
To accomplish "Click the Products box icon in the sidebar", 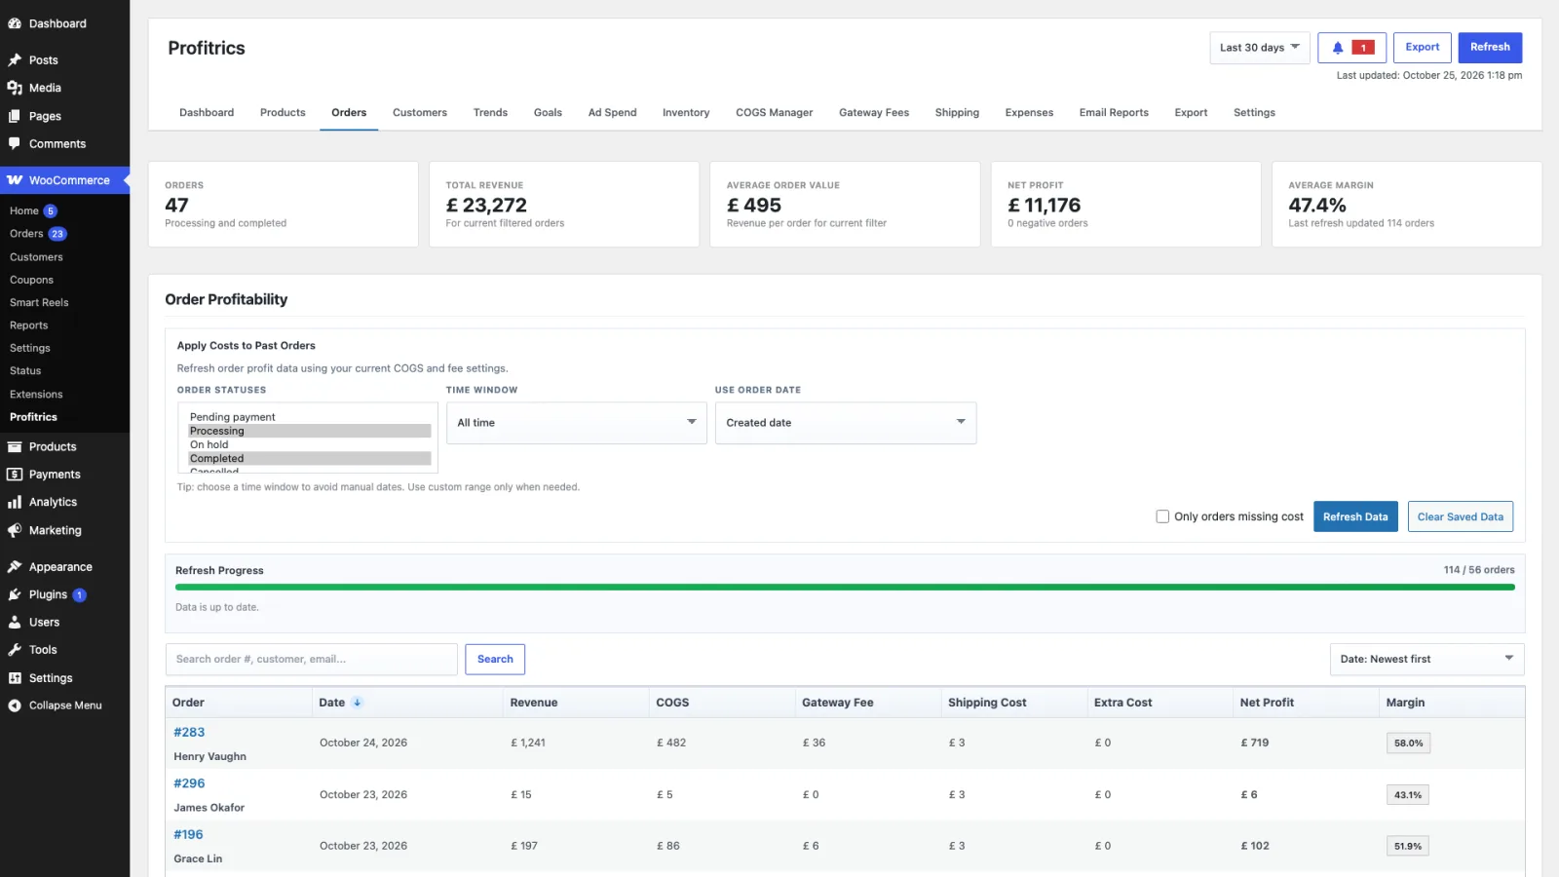I will click(x=15, y=446).
